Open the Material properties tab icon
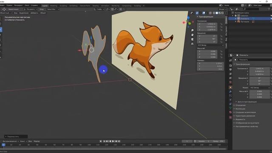This screenshot has width=272, height=153. 230,112
